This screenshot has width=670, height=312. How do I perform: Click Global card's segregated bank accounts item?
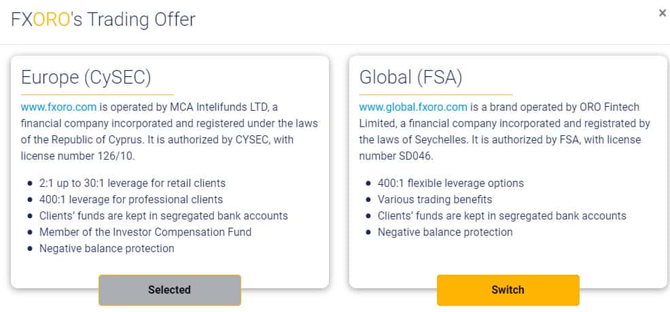click(501, 215)
